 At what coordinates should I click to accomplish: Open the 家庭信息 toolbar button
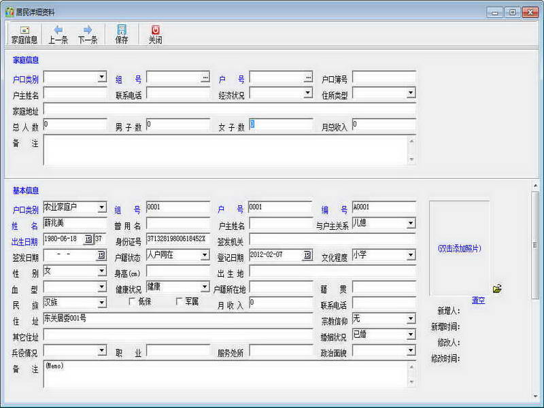24,35
